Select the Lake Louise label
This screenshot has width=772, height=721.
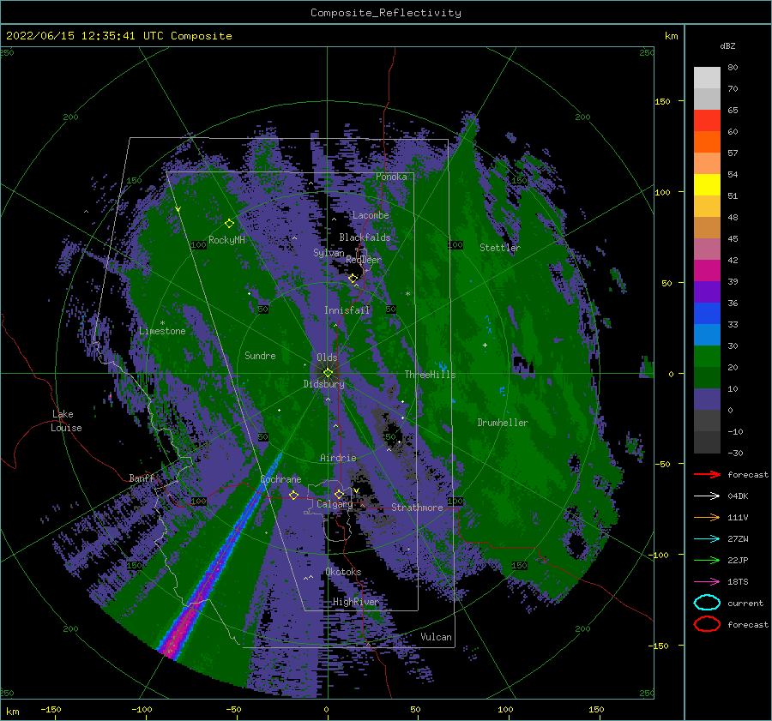click(x=66, y=421)
